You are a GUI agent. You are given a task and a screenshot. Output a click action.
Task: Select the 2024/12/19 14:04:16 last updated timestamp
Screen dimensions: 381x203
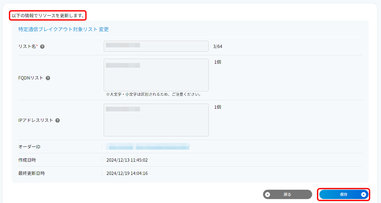pyautogui.click(x=127, y=173)
